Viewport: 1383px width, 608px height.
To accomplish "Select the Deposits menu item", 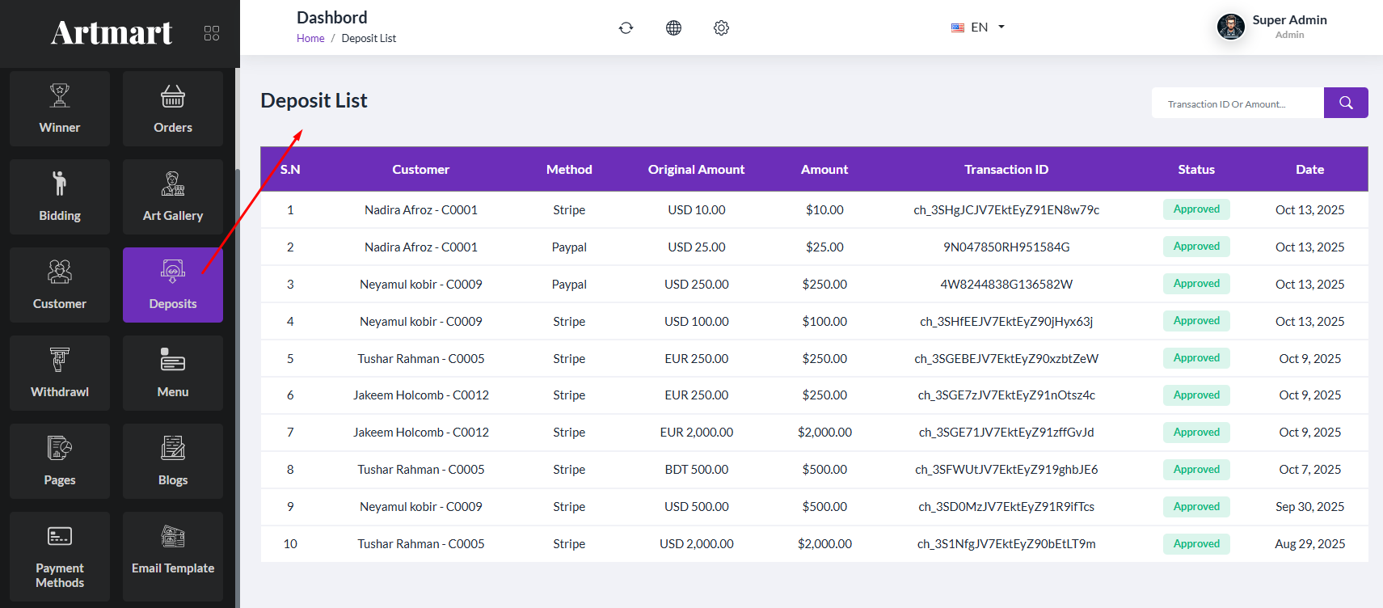I will pos(173,285).
